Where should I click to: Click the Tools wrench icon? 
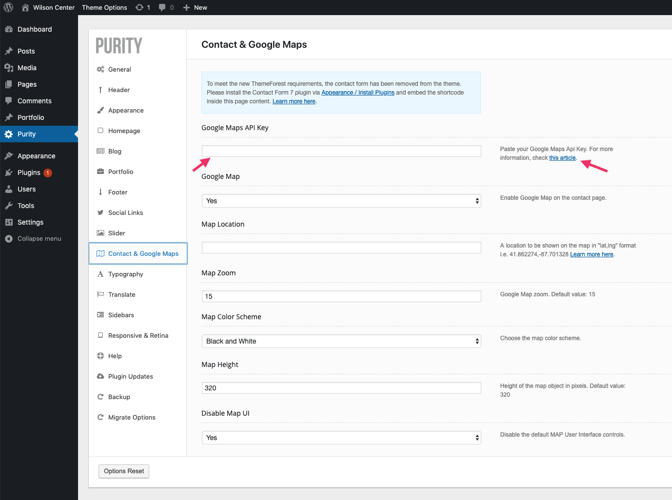9,206
